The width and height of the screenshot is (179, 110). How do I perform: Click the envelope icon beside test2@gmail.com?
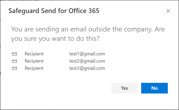pos(14,61)
